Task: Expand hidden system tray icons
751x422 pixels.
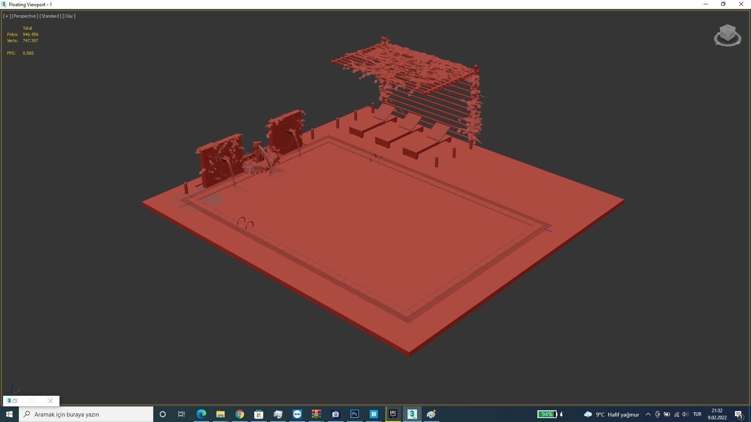Action: [x=648, y=414]
